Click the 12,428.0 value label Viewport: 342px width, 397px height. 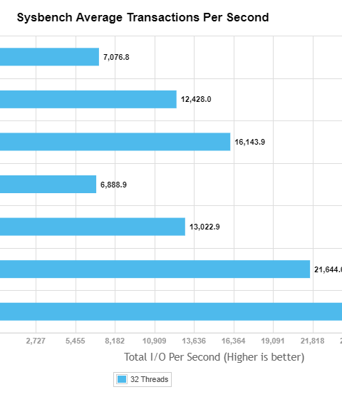click(x=196, y=99)
